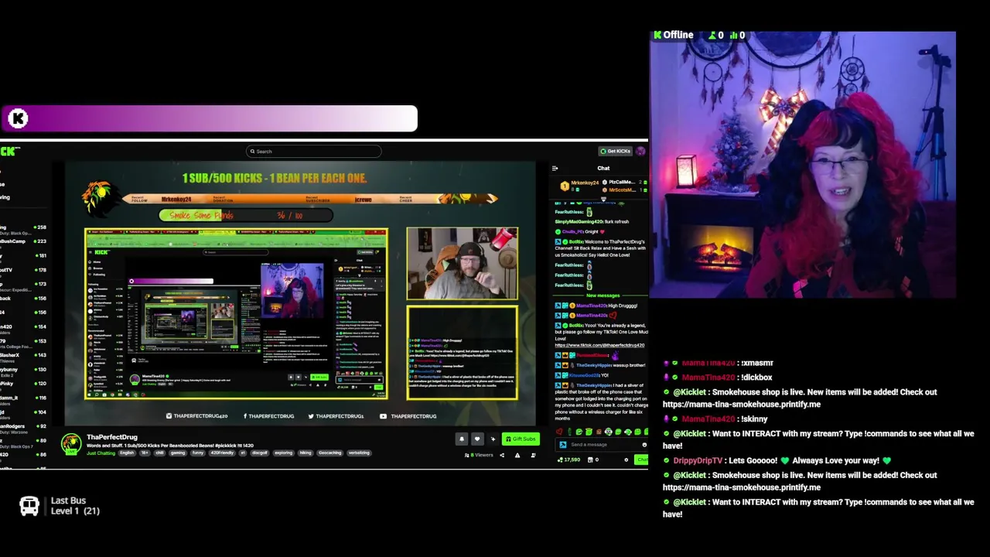This screenshot has height=557, width=990.
Task: Click the discgolf tag
Action: coord(259,453)
